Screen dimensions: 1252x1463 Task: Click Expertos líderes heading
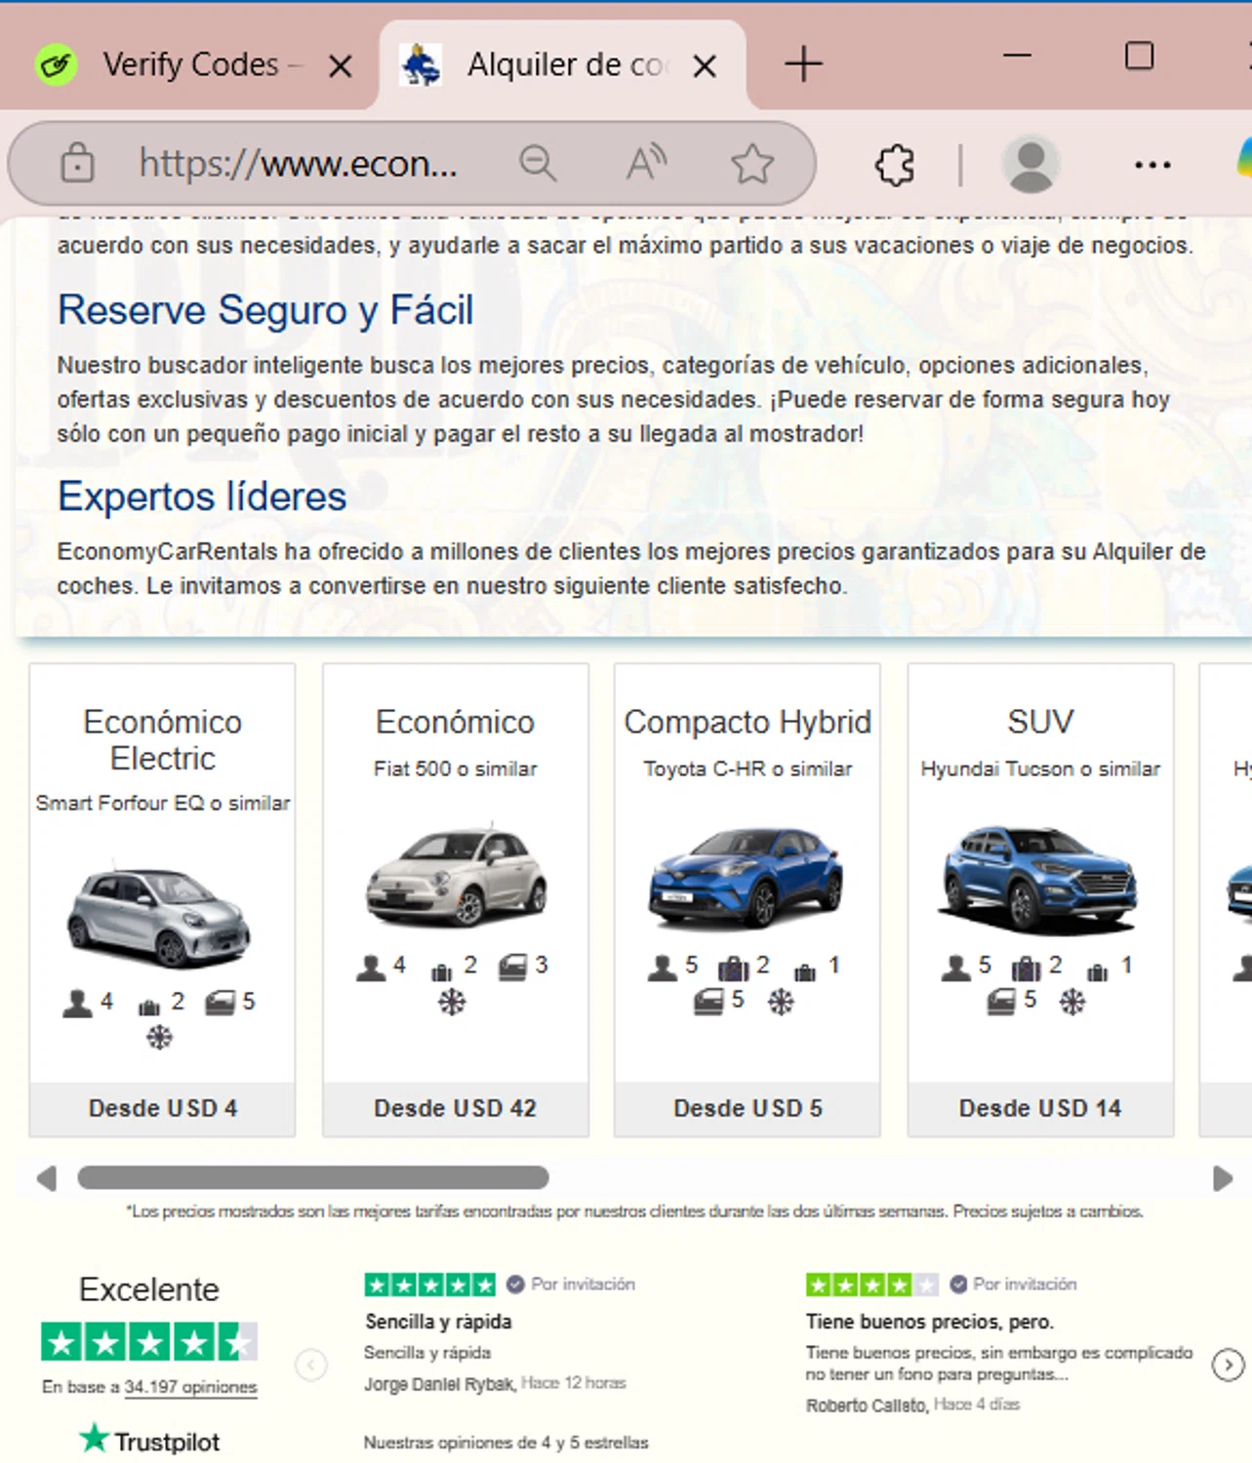pyautogui.click(x=202, y=496)
